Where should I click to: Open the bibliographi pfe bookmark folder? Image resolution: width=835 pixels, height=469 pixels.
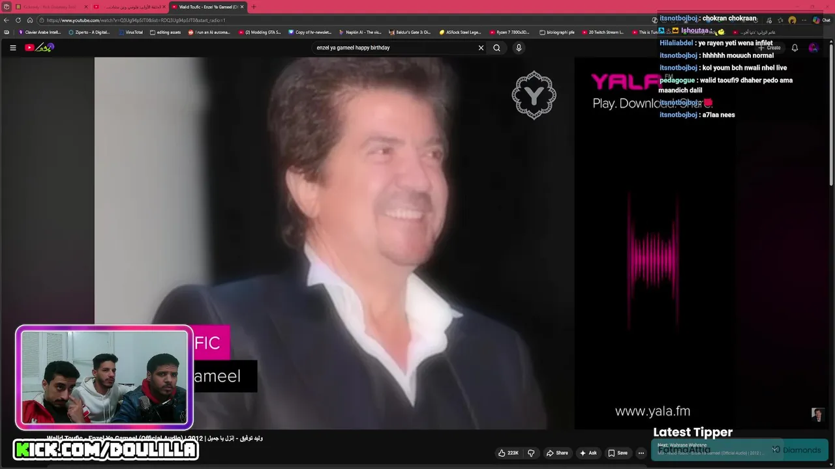[x=557, y=32]
